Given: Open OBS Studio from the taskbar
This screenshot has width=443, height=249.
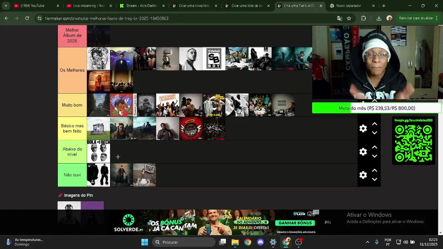Looking at the screenshot, I should click(x=298, y=242).
